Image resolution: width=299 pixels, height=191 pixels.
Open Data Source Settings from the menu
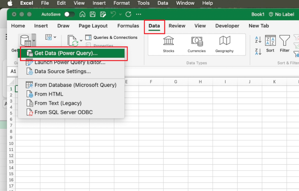[71, 71]
